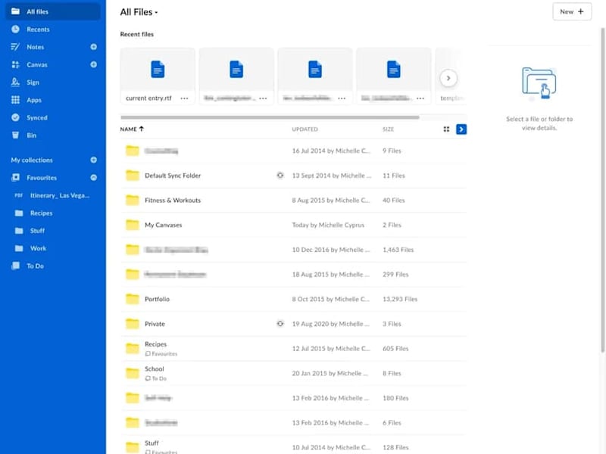The height and width of the screenshot is (454, 606).
Task: Collapse the details panel with blue arrow
Action: point(461,129)
